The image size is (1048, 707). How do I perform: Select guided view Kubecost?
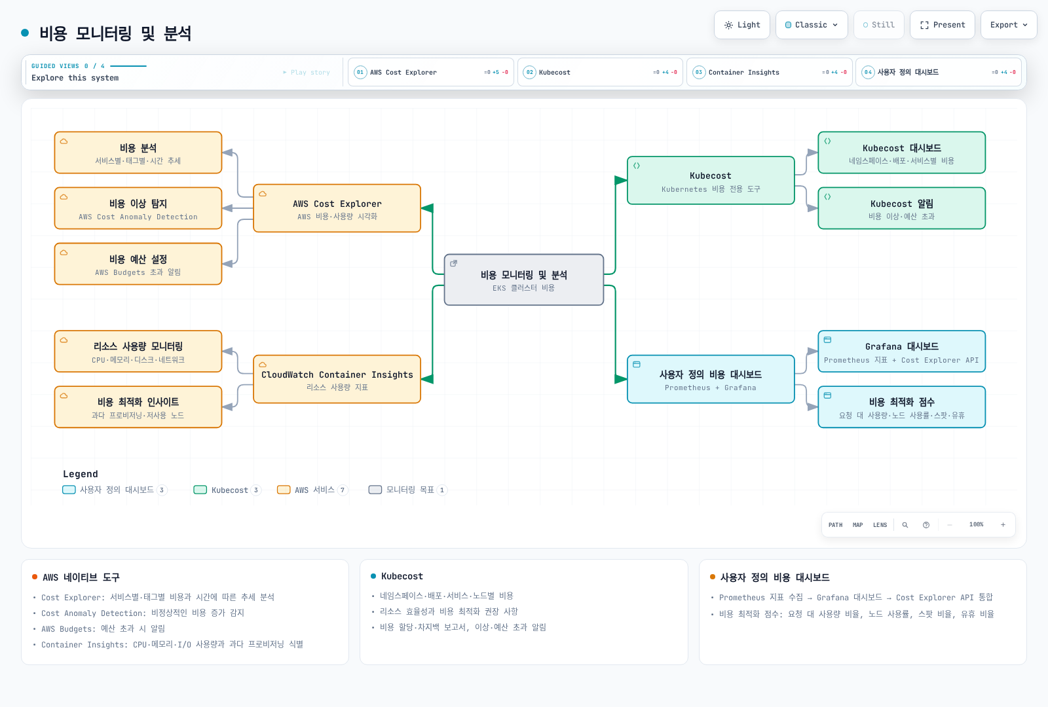pos(600,72)
